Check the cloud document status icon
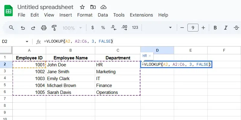The width and height of the screenshot is (241, 120). [x=103, y=7]
